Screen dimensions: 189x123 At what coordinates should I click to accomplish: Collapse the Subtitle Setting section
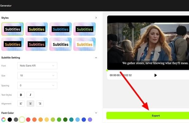pyautogui.click(x=96, y=58)
